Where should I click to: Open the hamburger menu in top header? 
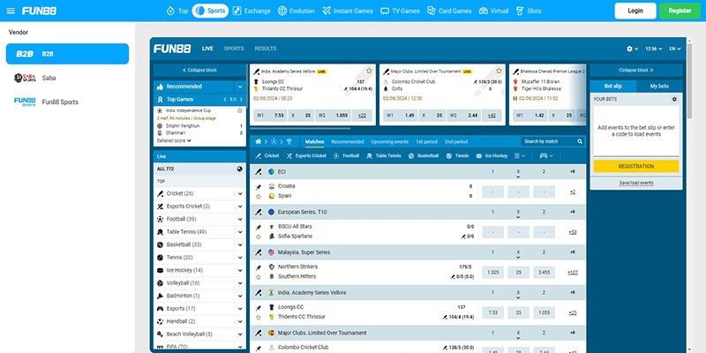(x=11, y=11)
